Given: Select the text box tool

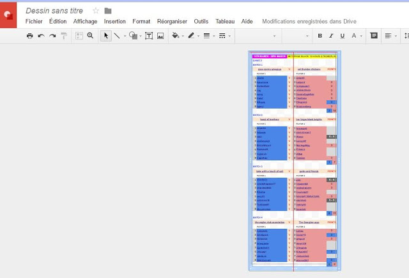Looking at the screenshot, I should pos(149,36).
